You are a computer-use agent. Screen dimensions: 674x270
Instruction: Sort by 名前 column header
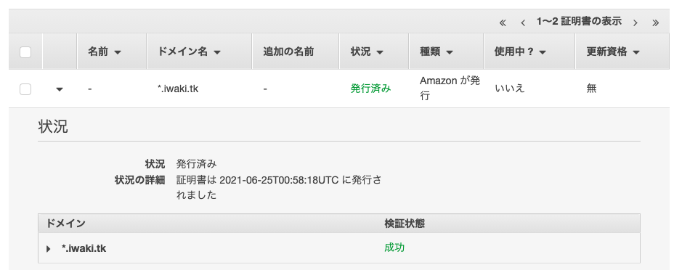(x=105, y=52)
